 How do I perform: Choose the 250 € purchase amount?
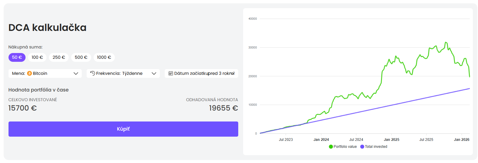click(x=59, y=57)
